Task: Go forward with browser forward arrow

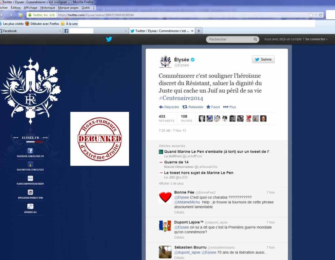Action: 11,15
